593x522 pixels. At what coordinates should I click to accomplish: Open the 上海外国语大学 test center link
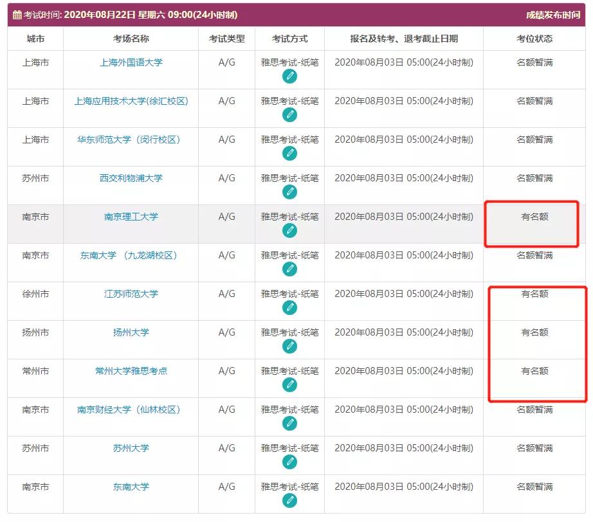(131, 62)
